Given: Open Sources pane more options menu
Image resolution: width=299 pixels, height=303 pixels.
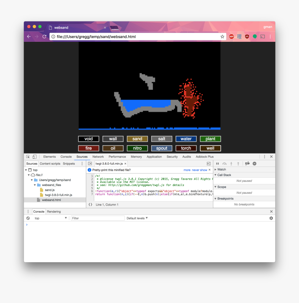Looking at the screenshot, I should tap(82, 164).
